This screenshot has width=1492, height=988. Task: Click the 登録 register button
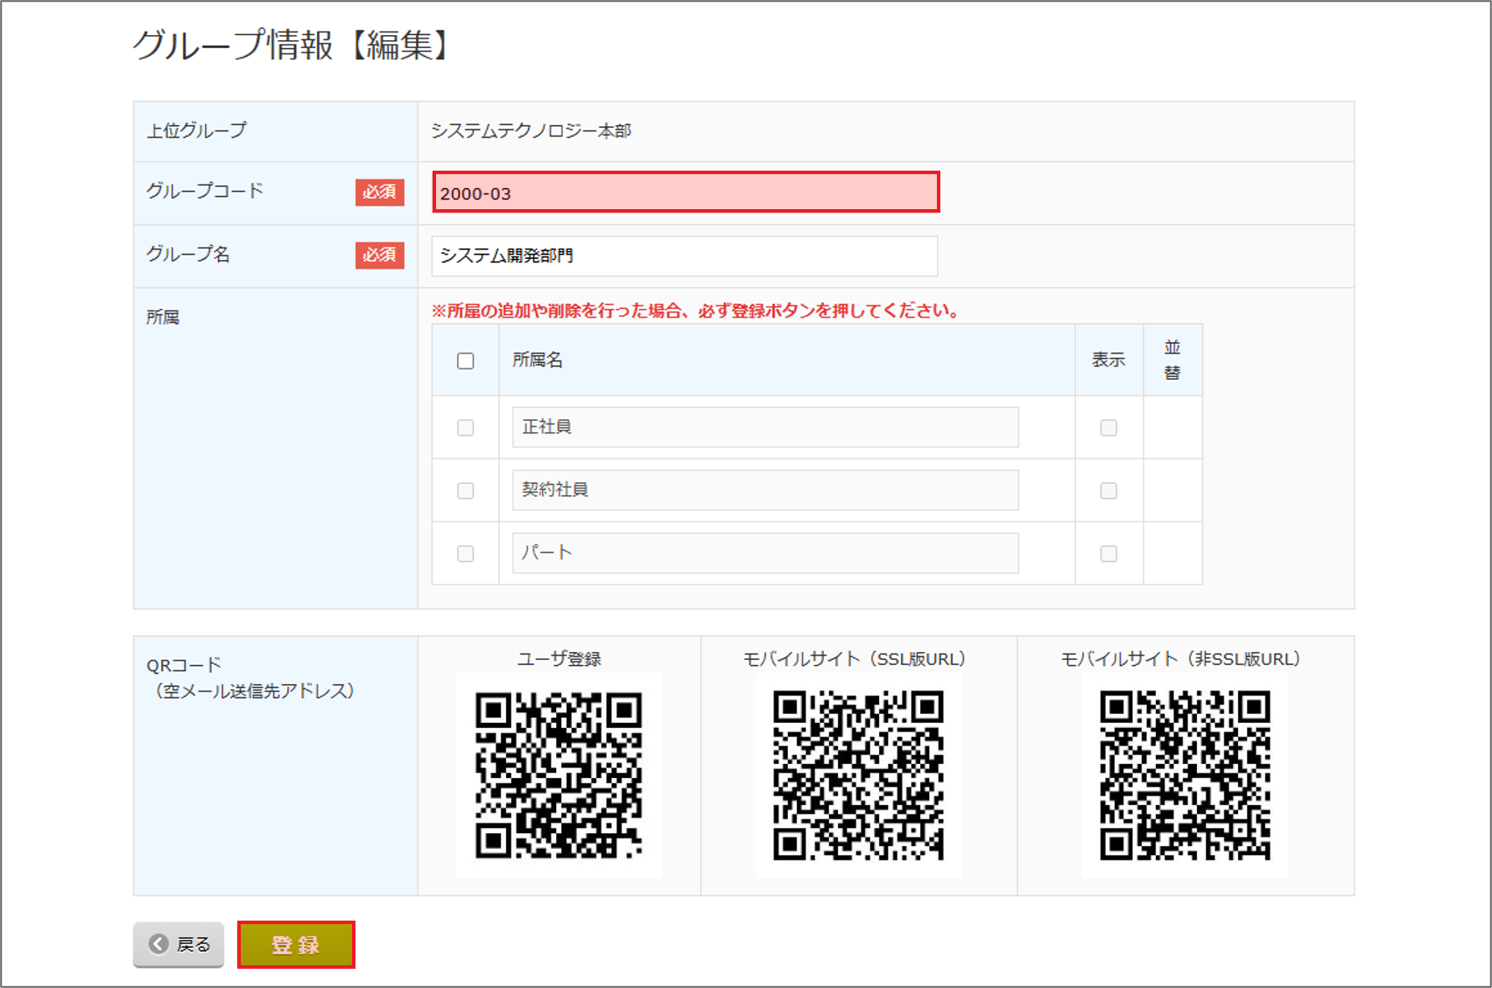point(296,944)
